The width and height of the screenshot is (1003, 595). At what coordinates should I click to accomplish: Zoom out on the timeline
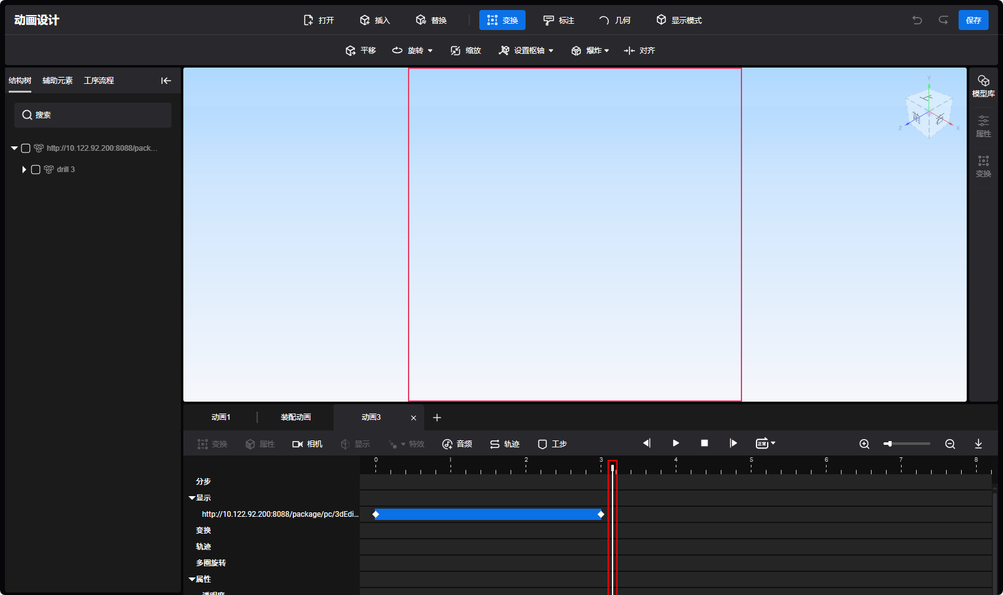[950, 444]
